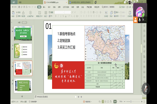The height and width of the screenshot is (104, 157).
Task: Switch to Reading view in status bar
Action: [x=108, y=101]
